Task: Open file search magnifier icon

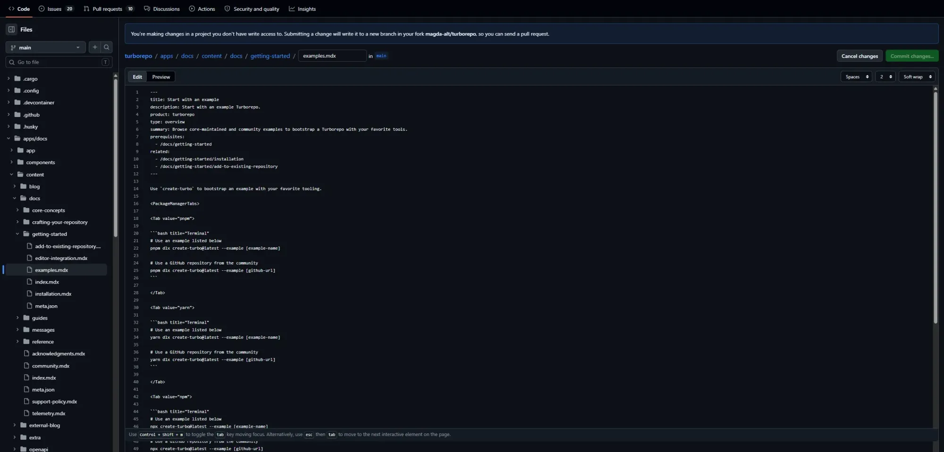Action: click(107, 47)
